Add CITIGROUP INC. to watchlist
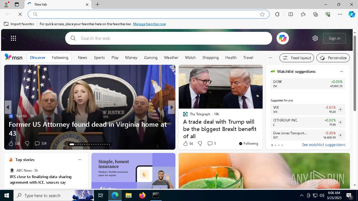Image resolution: width=358 pixels, height=201 pixels. 340,122
